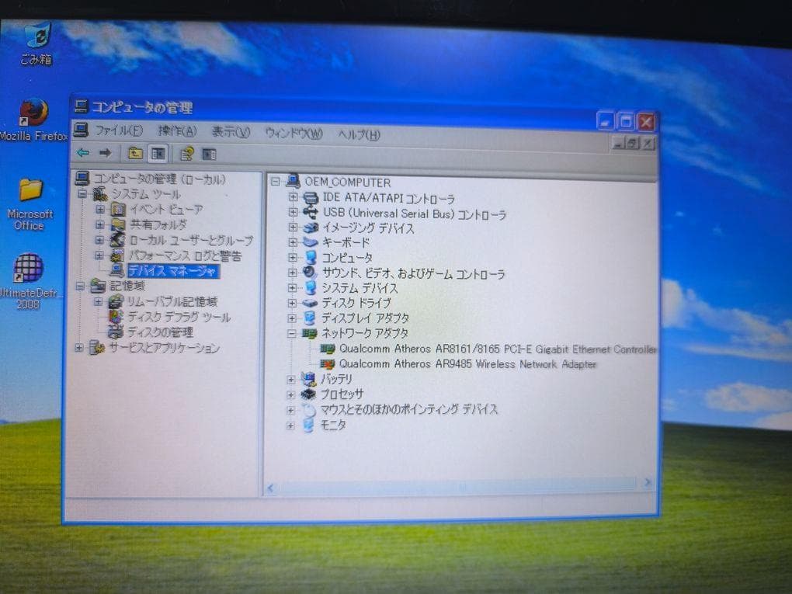Click the Back navigation arrow

84,153
